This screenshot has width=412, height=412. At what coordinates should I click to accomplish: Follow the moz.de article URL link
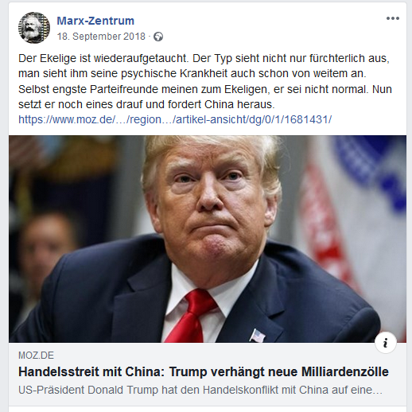pyautogui.click(x=175, y=119)
